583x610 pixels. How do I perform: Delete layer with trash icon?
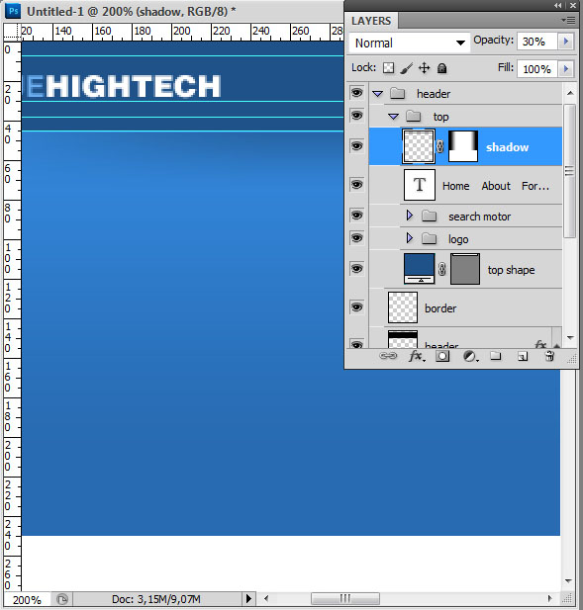coord(549,356)
